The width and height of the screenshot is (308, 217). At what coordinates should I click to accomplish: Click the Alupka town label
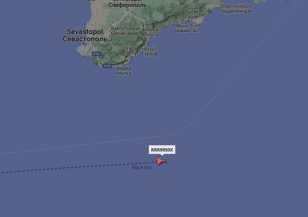point(123,71)
